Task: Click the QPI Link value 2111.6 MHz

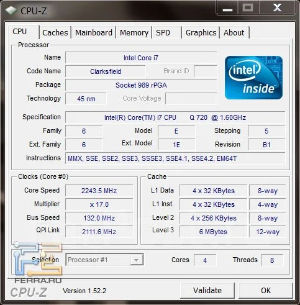Action: pos(99,232)
